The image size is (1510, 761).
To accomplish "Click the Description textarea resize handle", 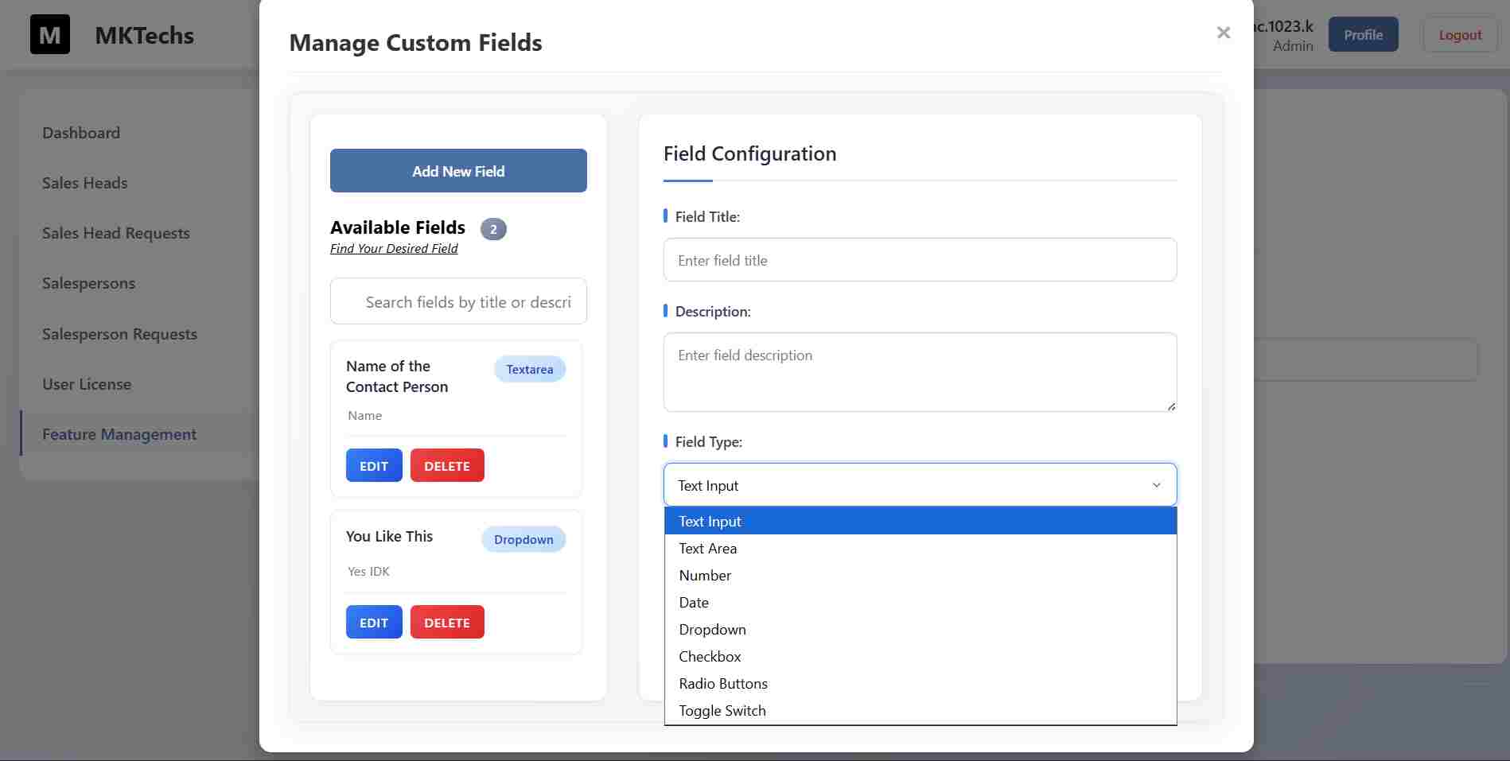I will point(1171,406).
